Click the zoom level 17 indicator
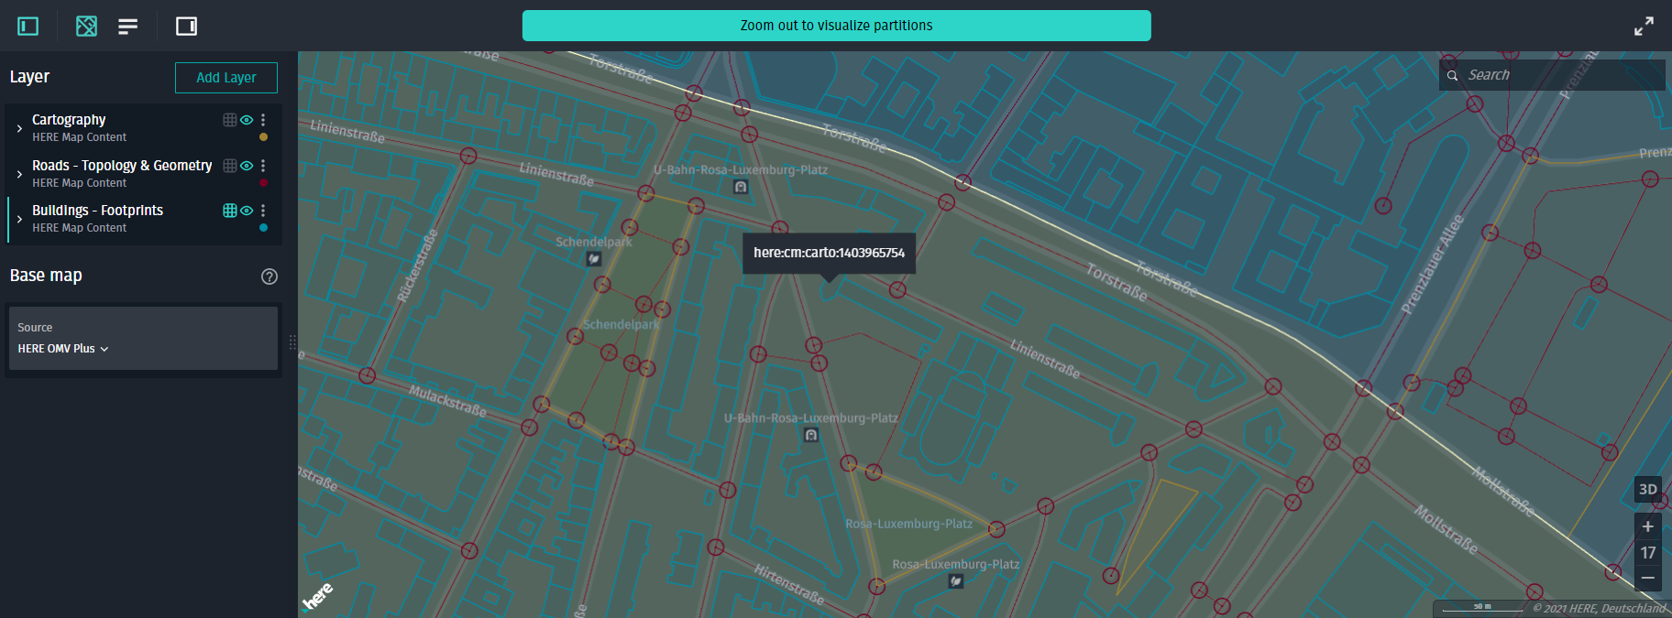This screenshot has height=618, width=1672. [1647, 552]
